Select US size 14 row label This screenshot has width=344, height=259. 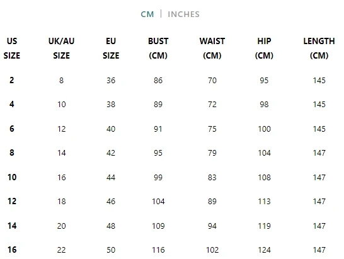coord(12,226)
